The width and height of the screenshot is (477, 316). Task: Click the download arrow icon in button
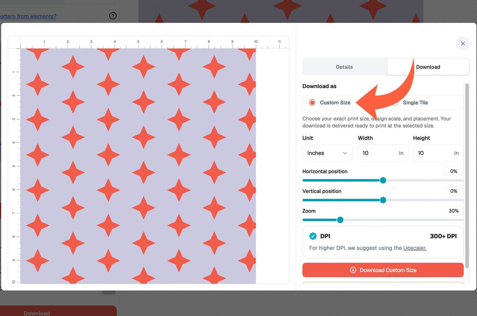(353, 270)
